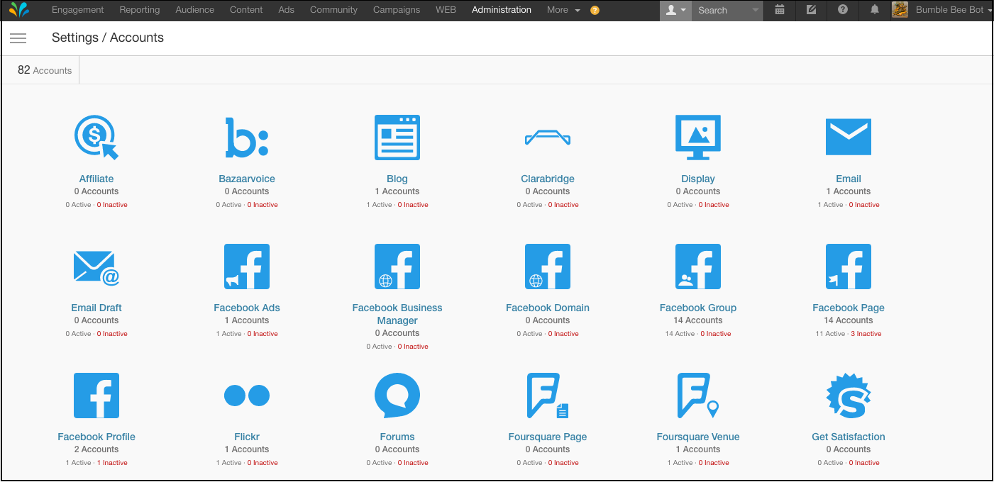This screenshot has width=994, height=482.
Task: Select the Foursquare Venue icon
Action: 698,396
